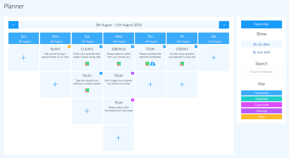289x158 pixels.
Task: Select the Wed 8th August column header
Action: point(119,38)
